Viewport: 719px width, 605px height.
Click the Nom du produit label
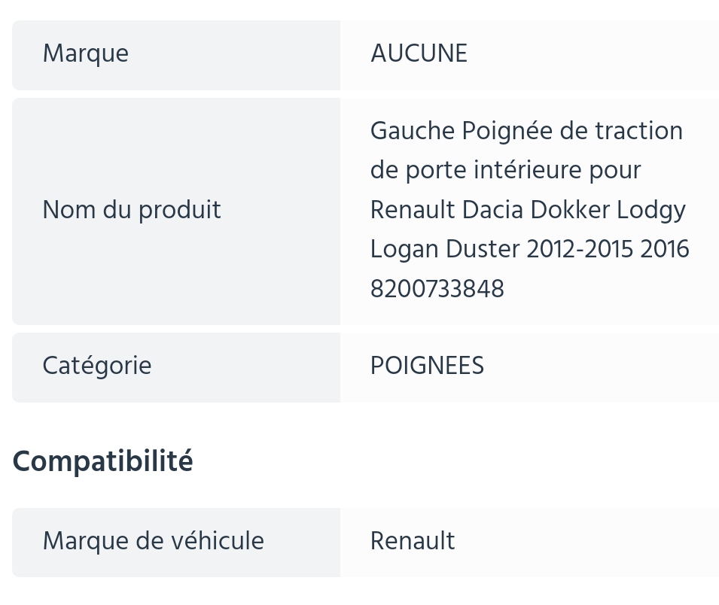pyautogui.click(x=132, y=211)
